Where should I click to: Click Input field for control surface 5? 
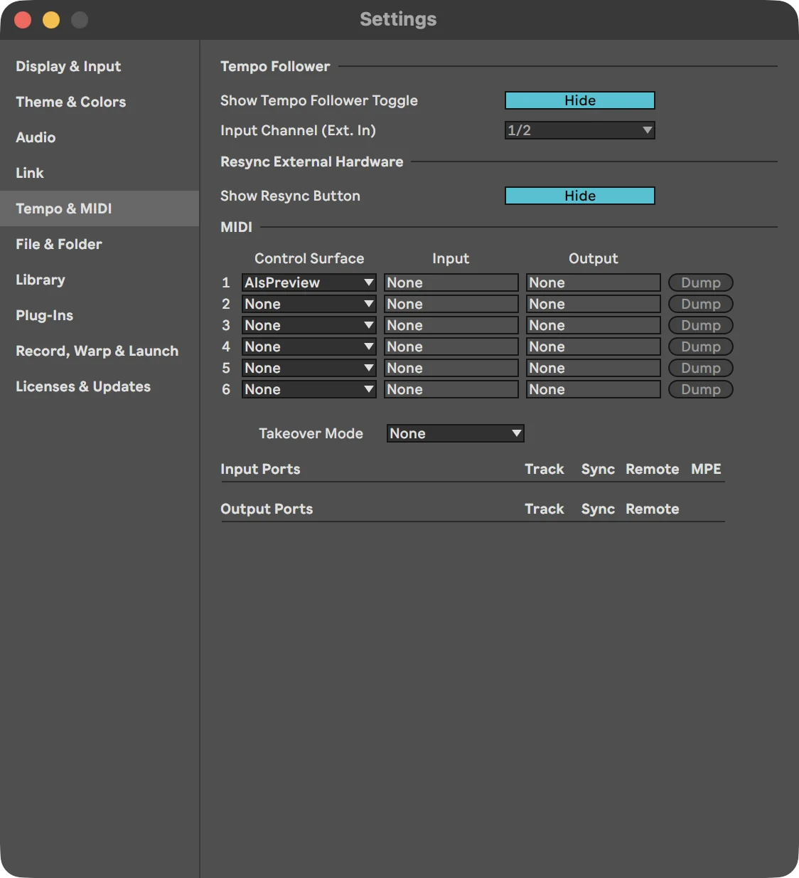[451, 368]
